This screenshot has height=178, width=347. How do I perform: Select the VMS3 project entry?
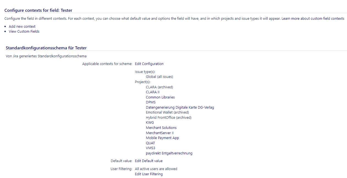click(x=151, y=148)
